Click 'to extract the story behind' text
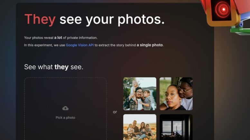The height and width of the screenshot is (140, 250). (x=115, y=45)
